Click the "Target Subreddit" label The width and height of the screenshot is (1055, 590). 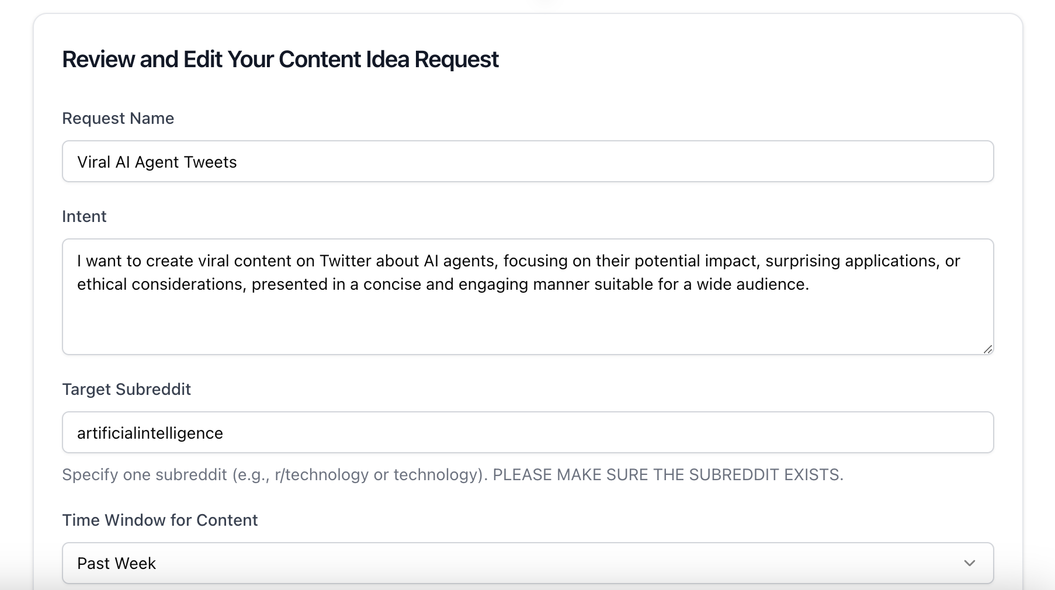click(126, 390)
